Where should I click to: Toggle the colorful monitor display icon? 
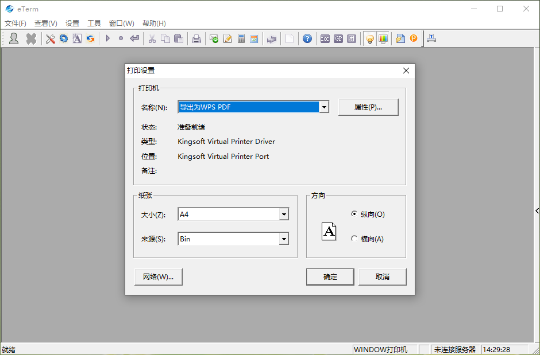pyautogui.click(x=383, y=38)
